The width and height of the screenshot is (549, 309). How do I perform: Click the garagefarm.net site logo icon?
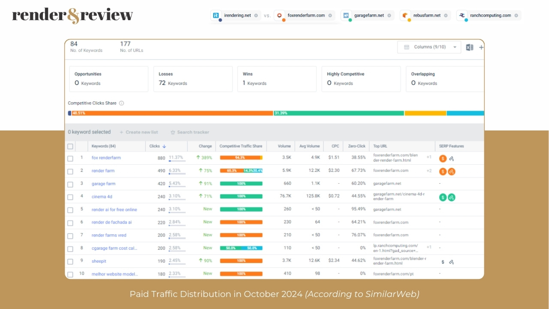(346, 15)
